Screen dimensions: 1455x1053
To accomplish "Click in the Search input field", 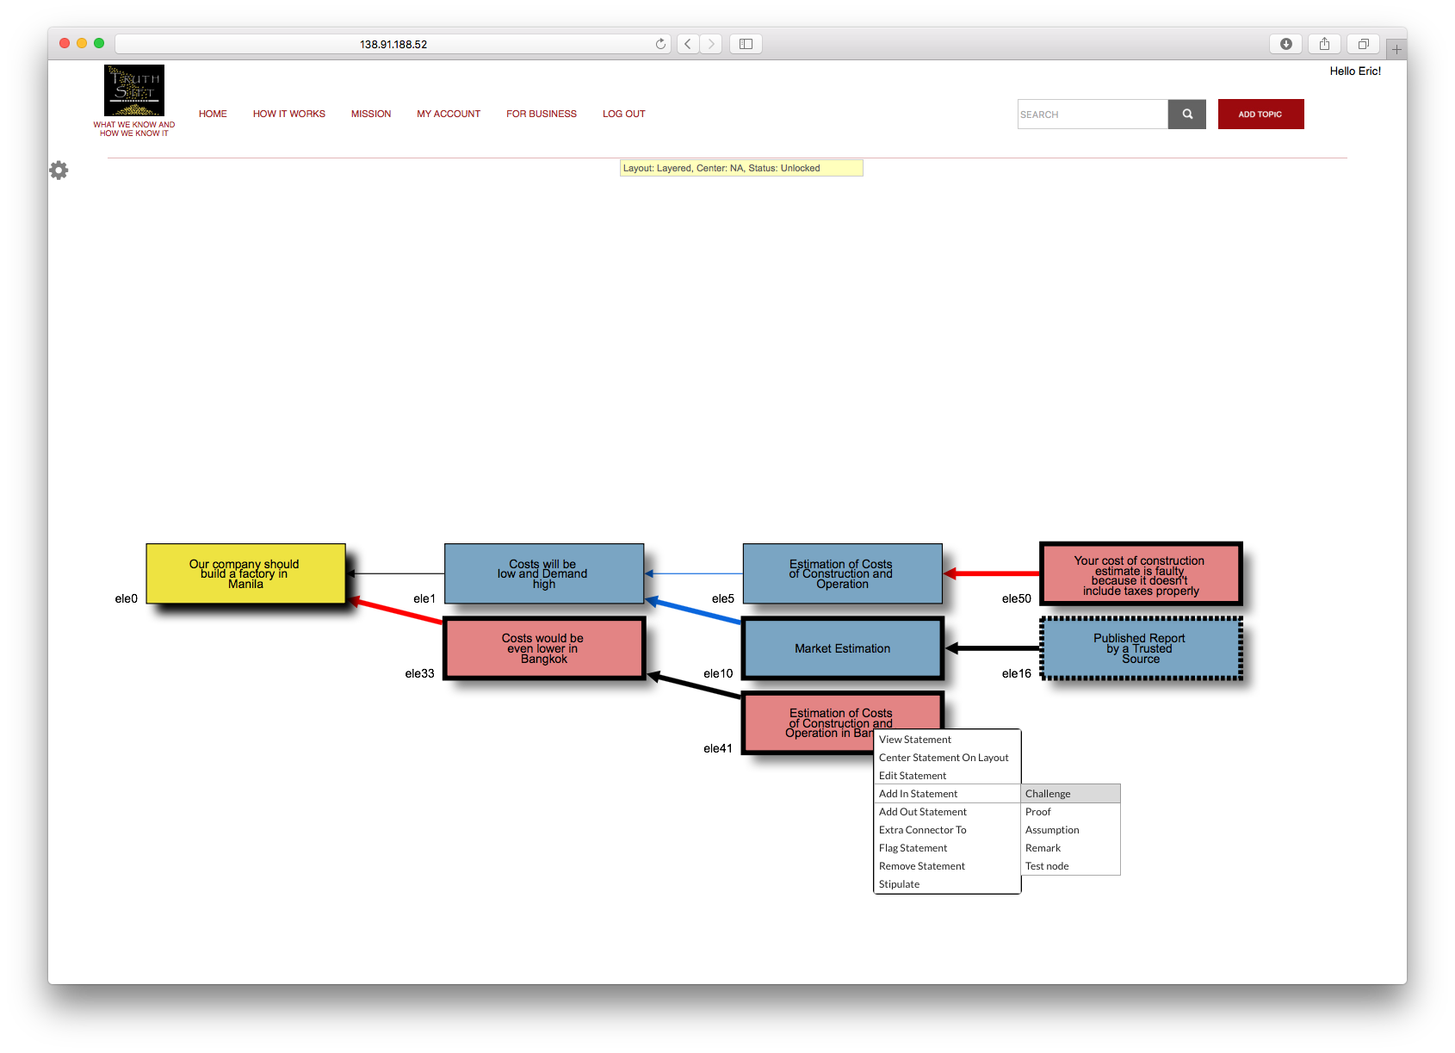I will 1092,115.
